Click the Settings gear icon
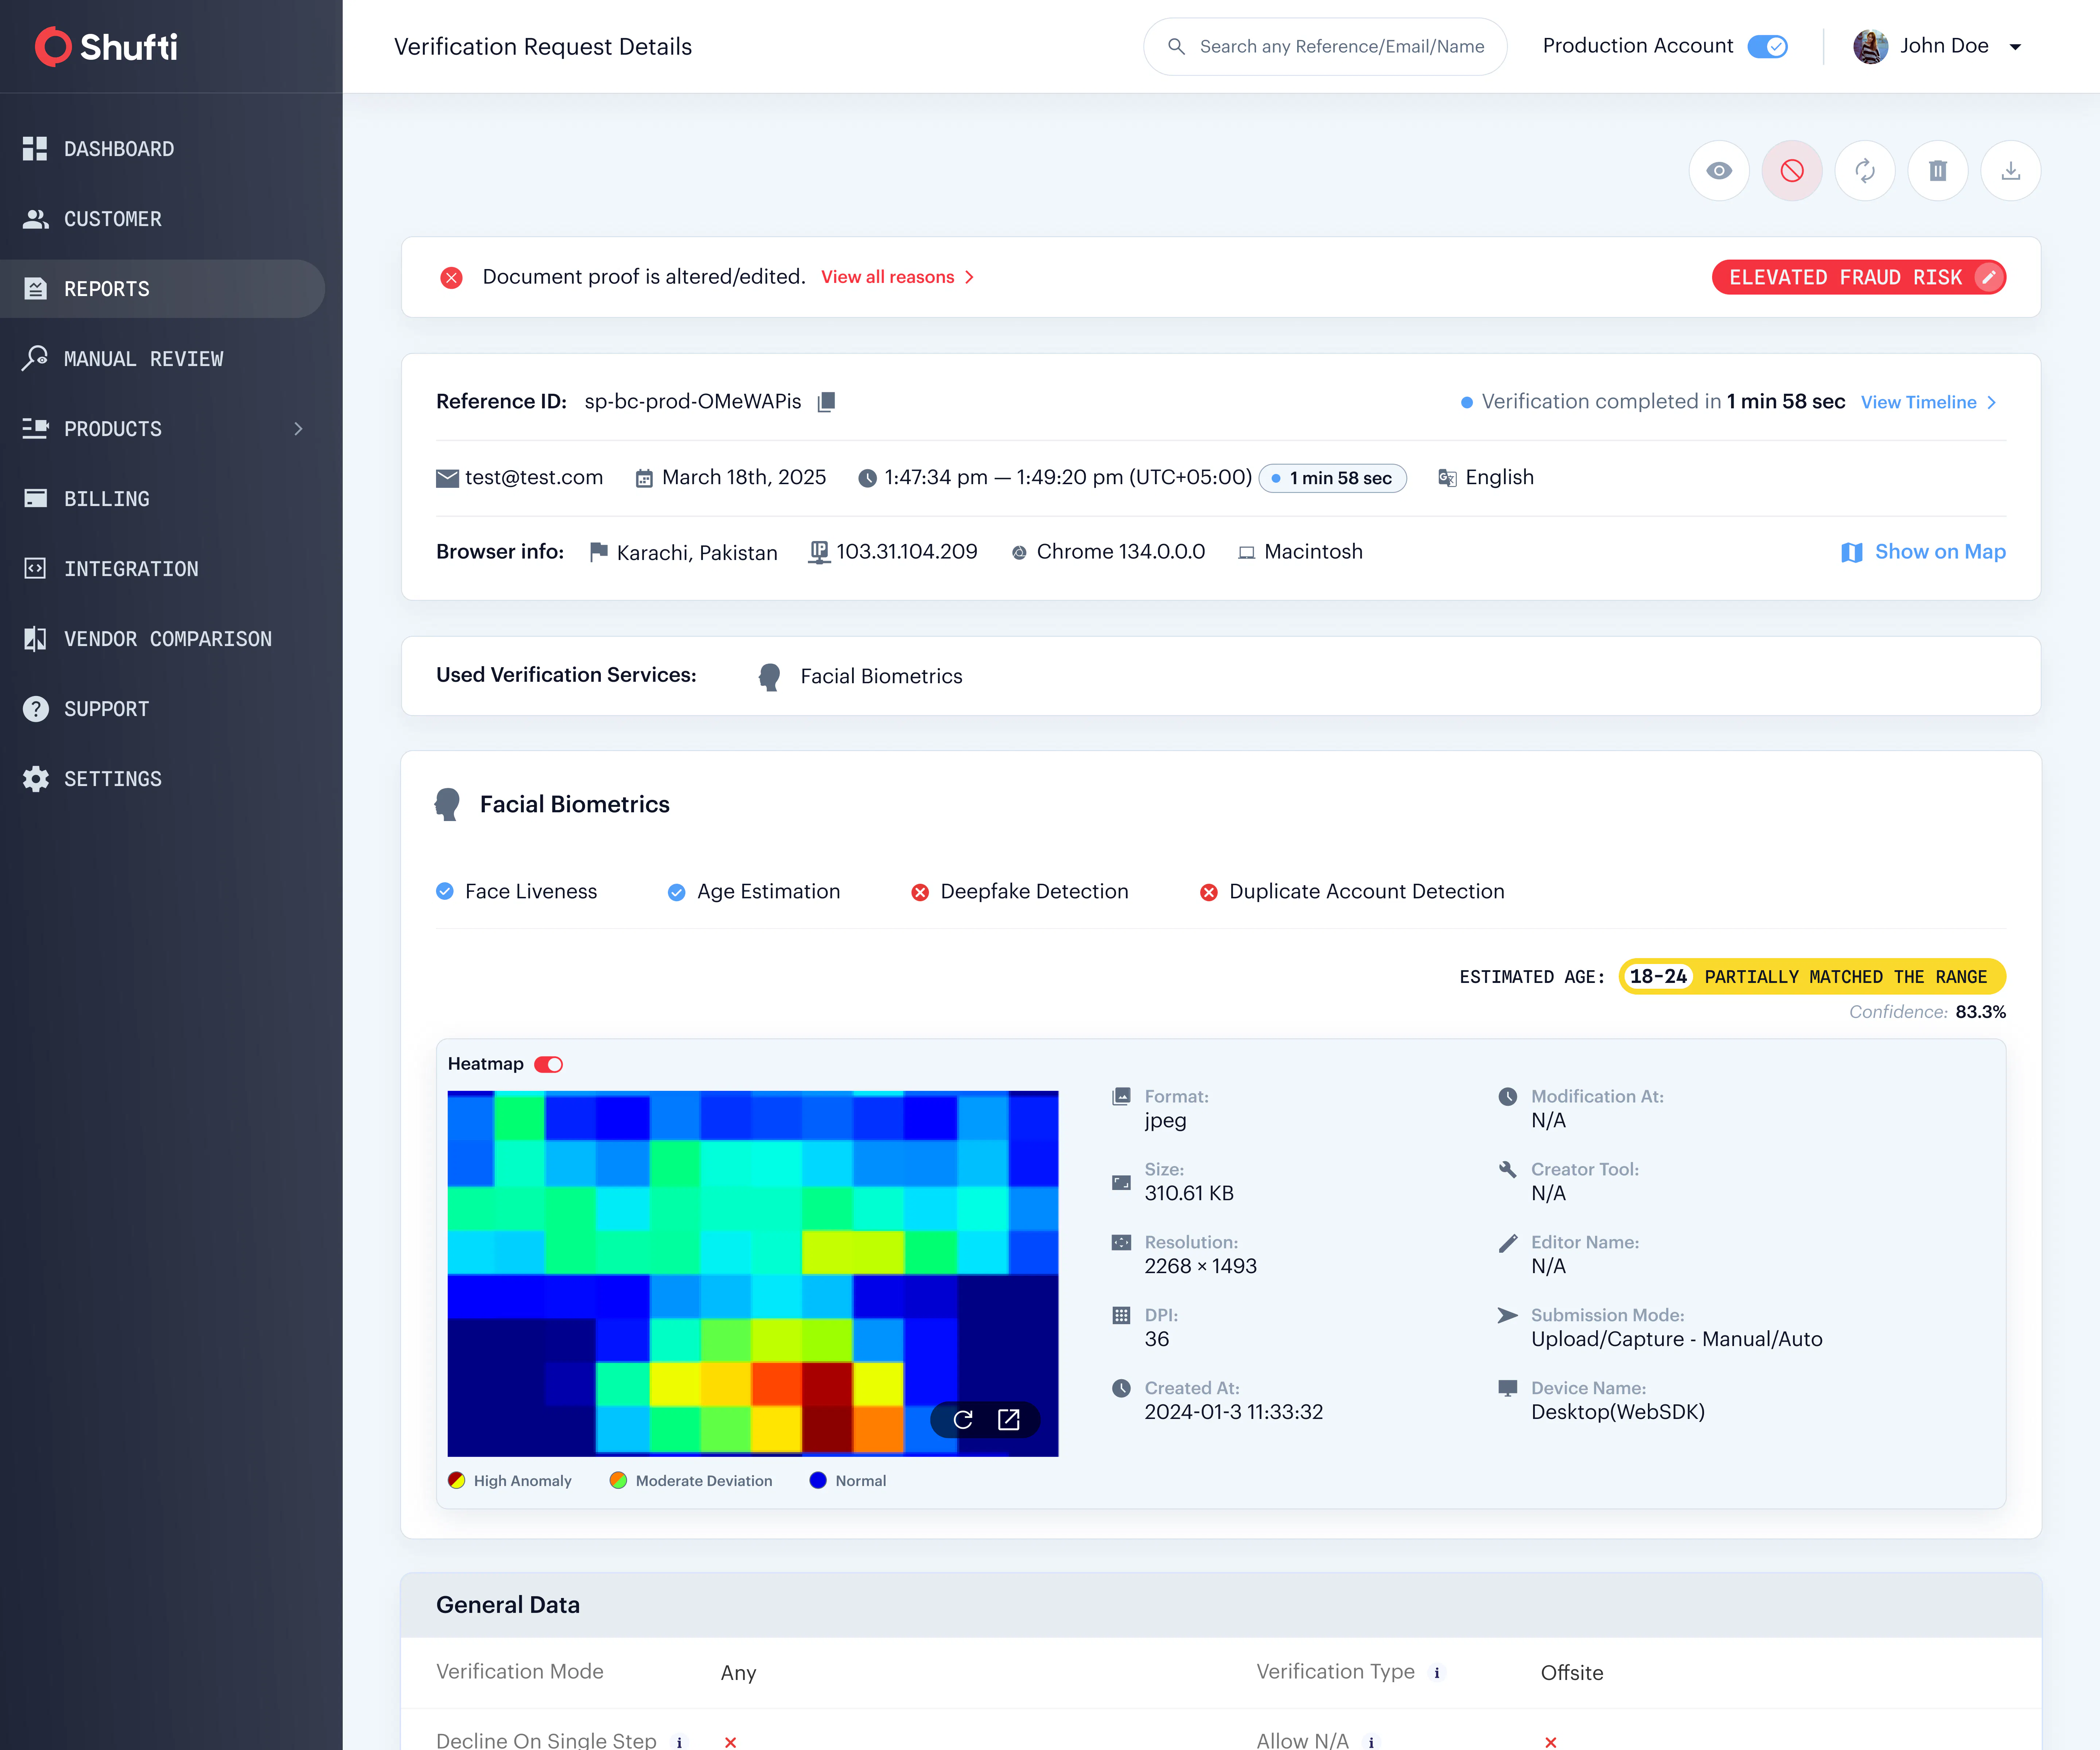2100x1750 pixels. [x=36, y=779]
